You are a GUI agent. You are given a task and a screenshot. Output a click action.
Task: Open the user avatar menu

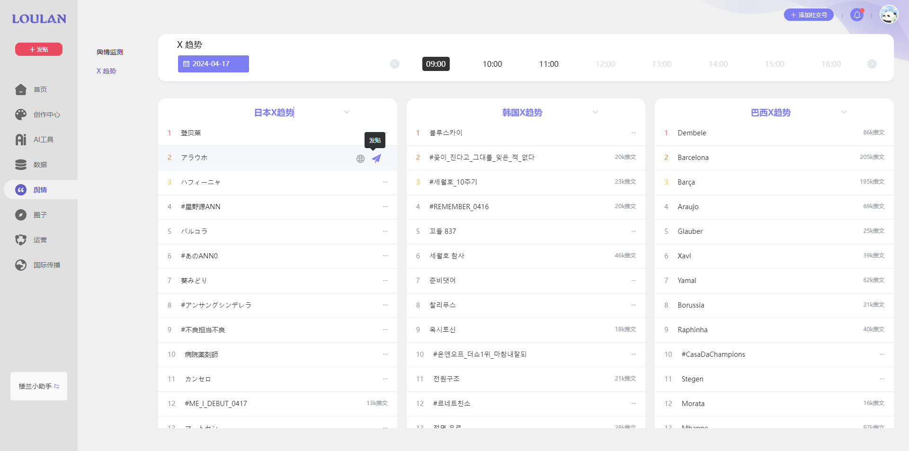[x=889, y=15]
